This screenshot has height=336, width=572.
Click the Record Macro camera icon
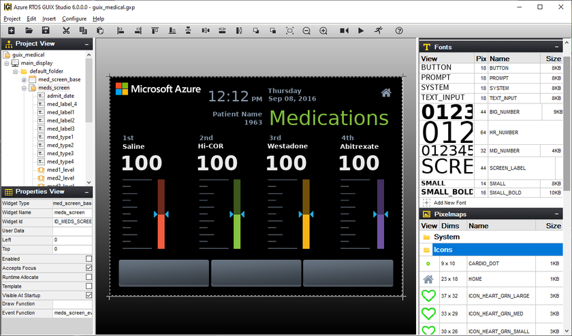[344, 31]
